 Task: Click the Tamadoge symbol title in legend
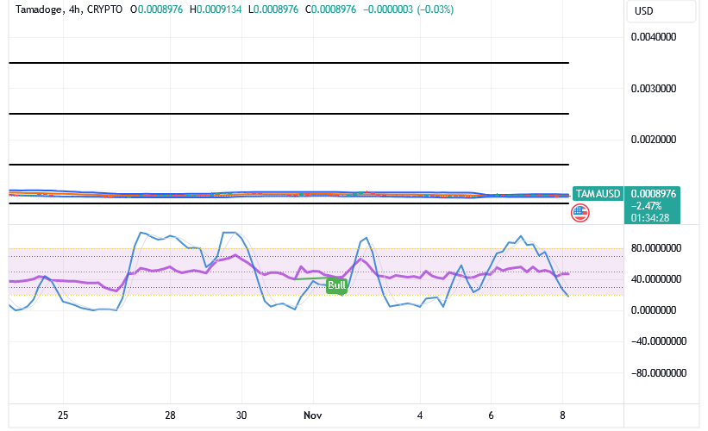[x=39, y=9]
